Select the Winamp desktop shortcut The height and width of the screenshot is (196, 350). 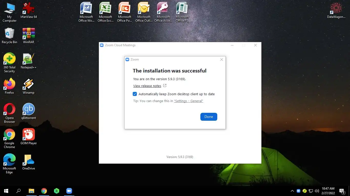(x=28, y=86)
